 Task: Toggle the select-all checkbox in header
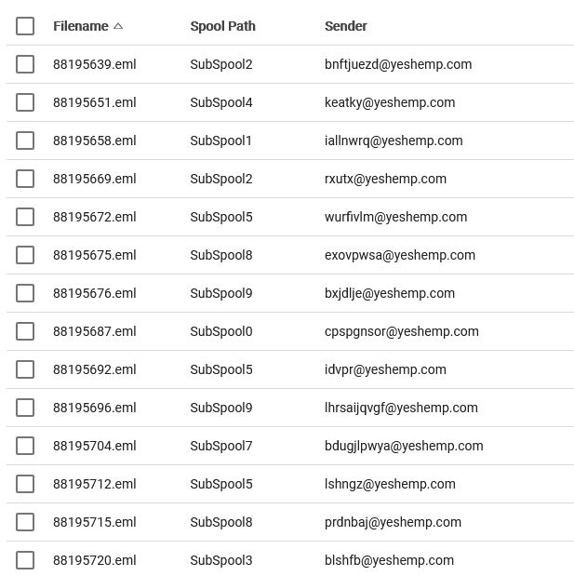[x=25, y=26]
